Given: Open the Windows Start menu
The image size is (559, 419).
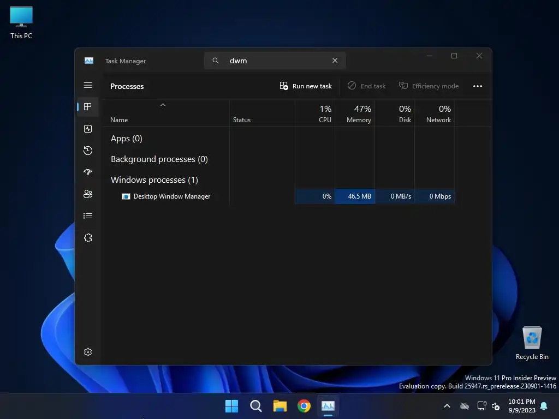Looking at the screenshot, I should point(231,406).
